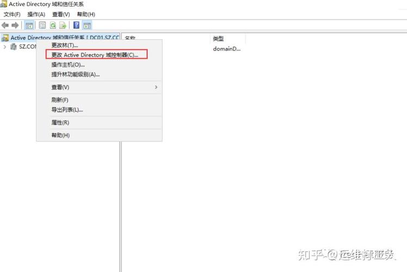
Task: Choose 刷新(F) from context menu
Action: [99, 100]
